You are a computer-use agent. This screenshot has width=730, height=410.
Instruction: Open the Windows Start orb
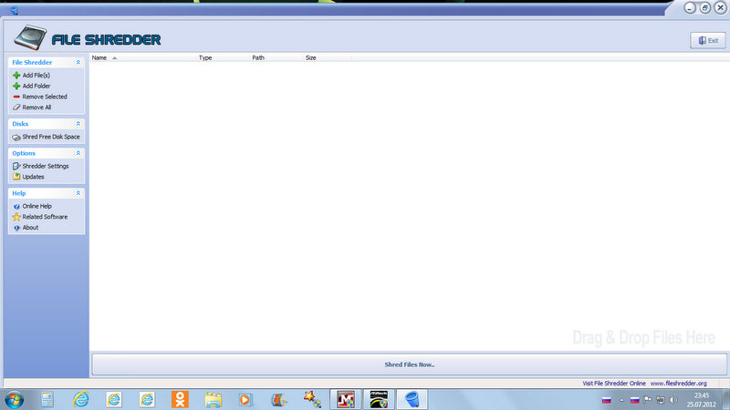coord(14,400)
